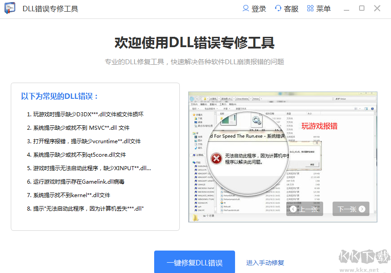Image resolution: width=391 pixels, height=273 pixels.
Task: Click the DLL错误专修工具 app logo icon
Action: pyautogui.click(x=9, y=8)
